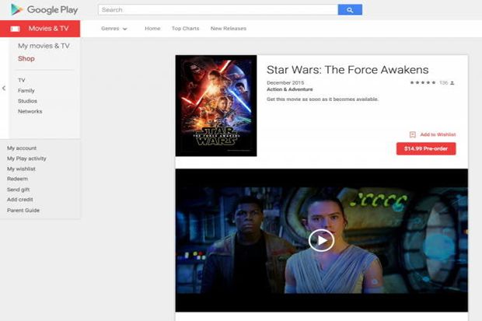Open My wishlist

tap(21, 169)
